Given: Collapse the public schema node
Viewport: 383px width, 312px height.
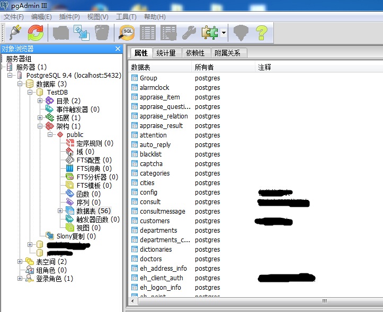Looking at the screenshot, I should coord(50,134).
